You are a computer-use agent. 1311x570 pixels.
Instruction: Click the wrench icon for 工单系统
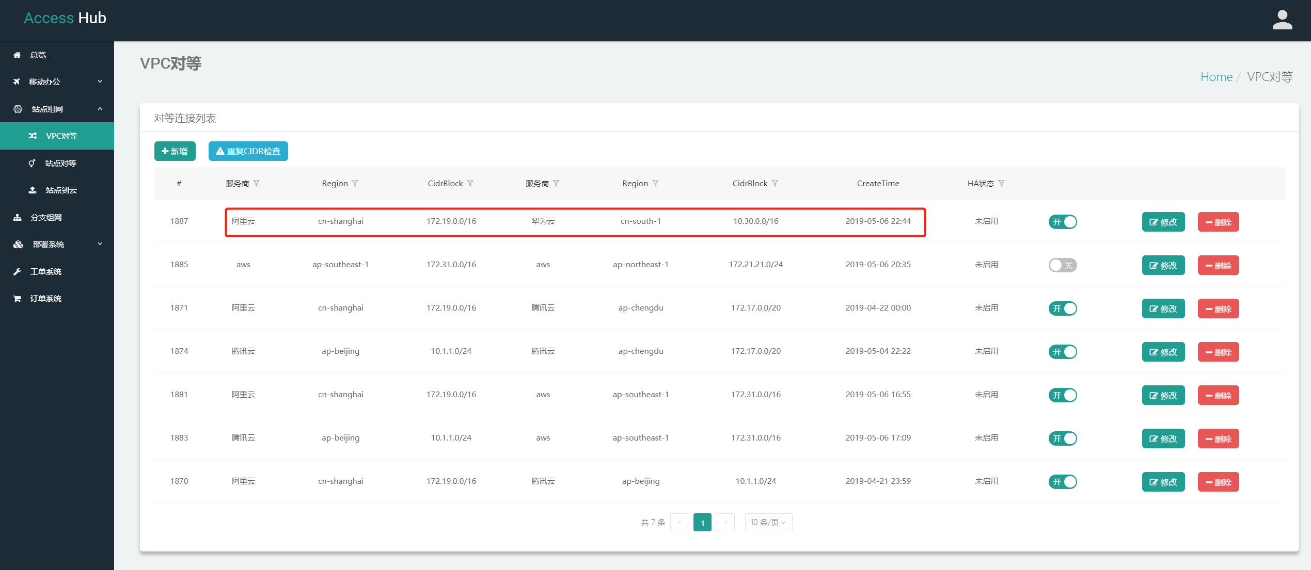(x=17, y=271)
